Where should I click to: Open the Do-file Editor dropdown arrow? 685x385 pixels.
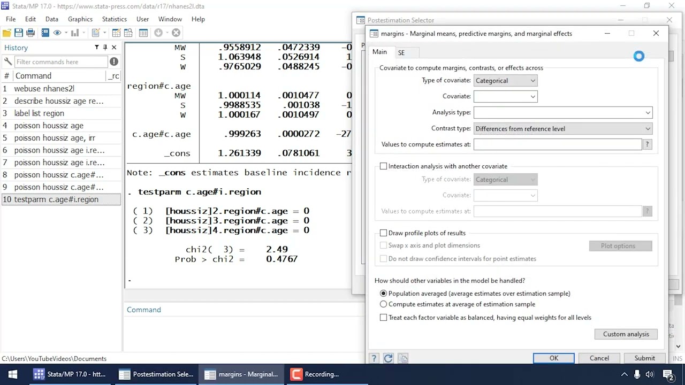click(x=104, y=33)
